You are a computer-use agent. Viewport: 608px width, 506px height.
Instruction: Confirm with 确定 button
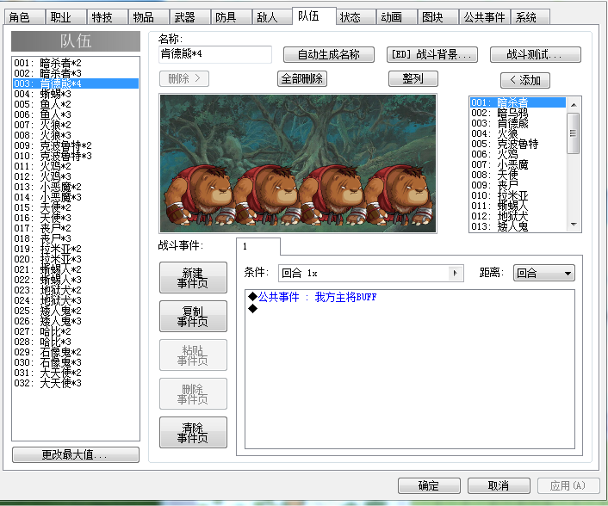coord(429,485)
